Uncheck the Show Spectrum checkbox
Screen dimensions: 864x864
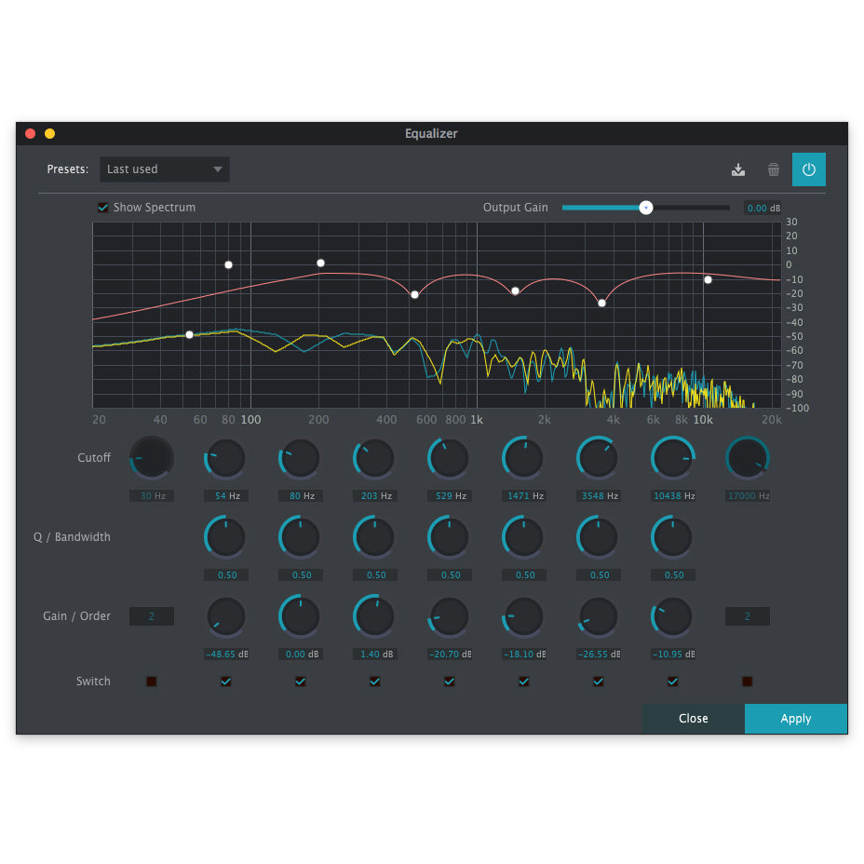[103, 208]
